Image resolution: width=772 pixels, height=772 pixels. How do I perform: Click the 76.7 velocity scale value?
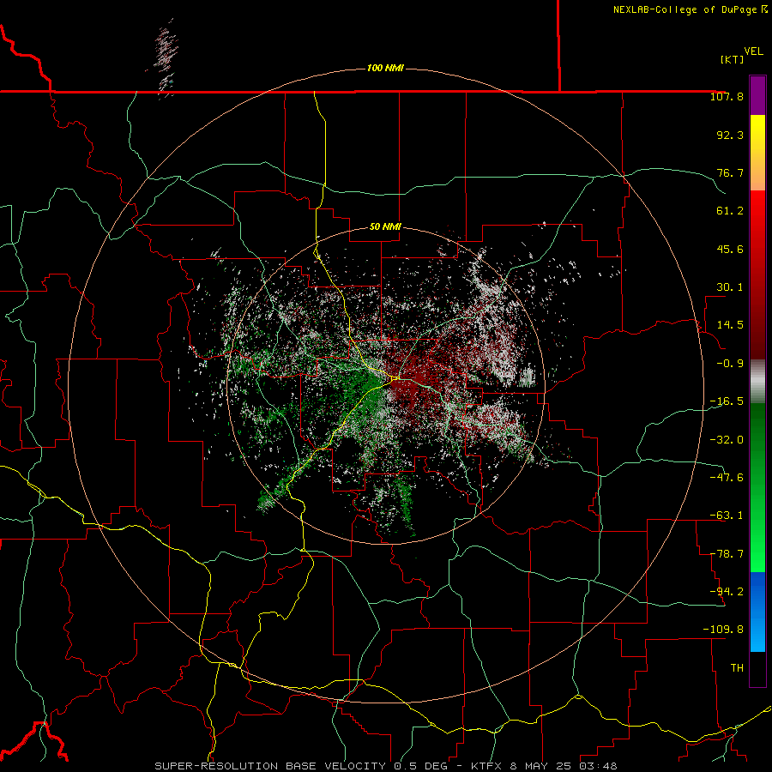[x=730, y=172]
